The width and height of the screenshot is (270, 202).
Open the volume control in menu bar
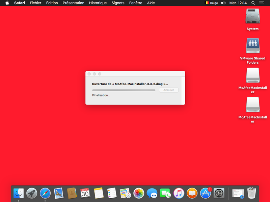click(223, 3)
